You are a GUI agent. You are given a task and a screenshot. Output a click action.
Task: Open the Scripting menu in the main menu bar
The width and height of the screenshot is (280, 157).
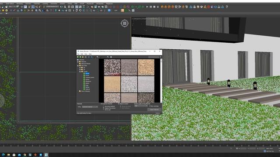click(45, 3)
